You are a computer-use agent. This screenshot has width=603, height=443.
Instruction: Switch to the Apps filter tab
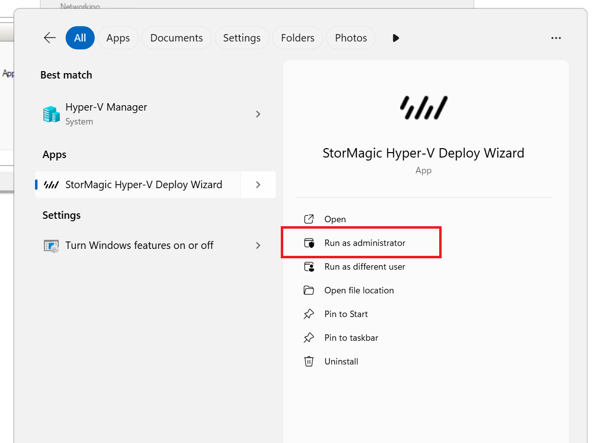tap(118, 38)
